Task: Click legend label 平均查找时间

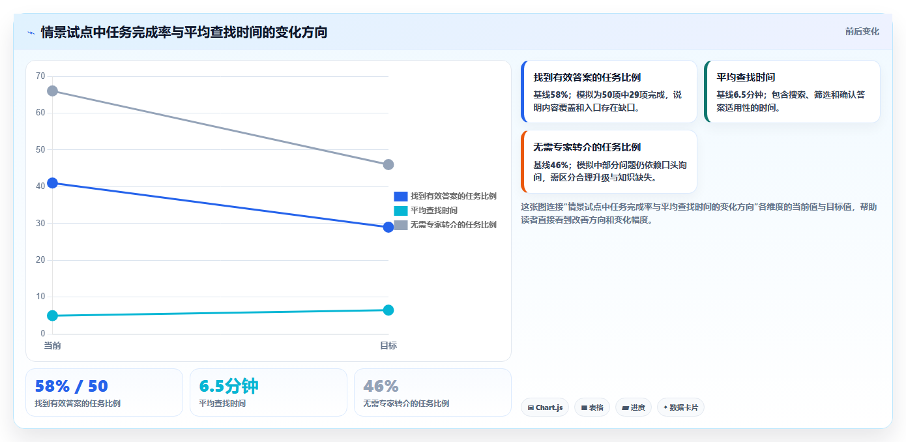Action: coord(434,211)
